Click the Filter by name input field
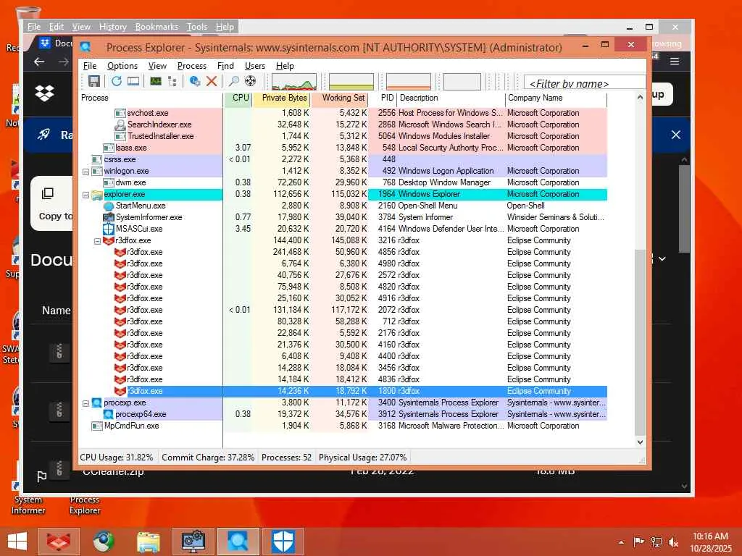 (x=585, y=83)
